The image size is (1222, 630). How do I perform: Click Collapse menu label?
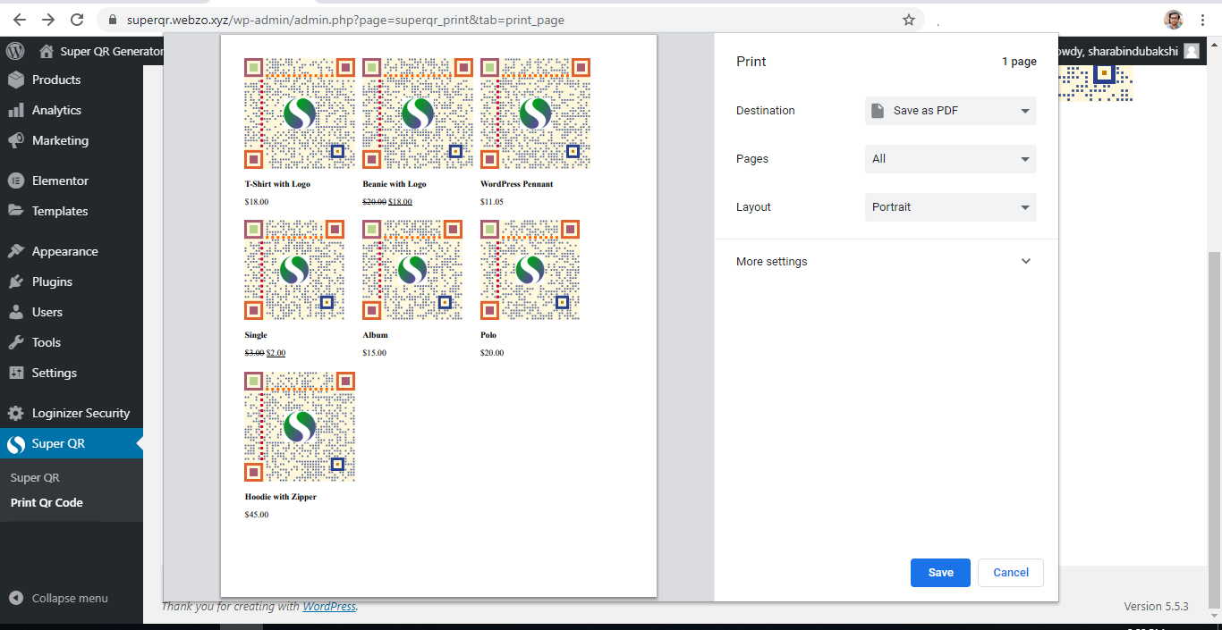click(x=70, y=598)
